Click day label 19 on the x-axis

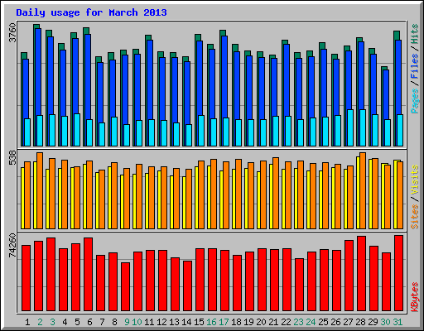pos(248,322)
